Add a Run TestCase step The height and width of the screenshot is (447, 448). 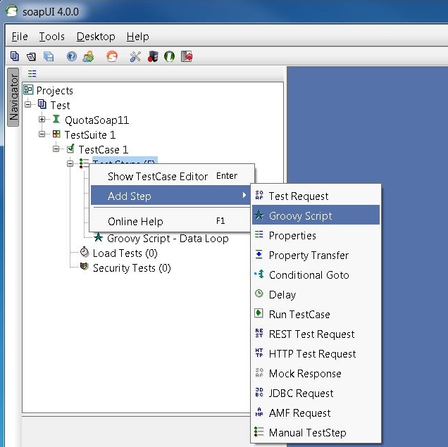pos(316,314)
